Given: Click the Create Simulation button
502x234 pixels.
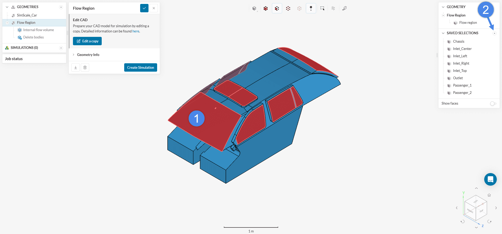Looking at the screenshot, I should pos(140,67).
